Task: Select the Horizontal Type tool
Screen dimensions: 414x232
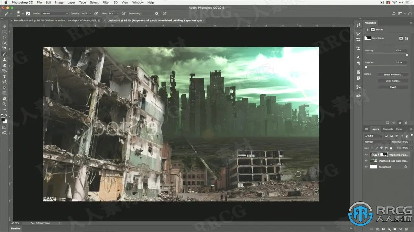Action: [5, 76]
